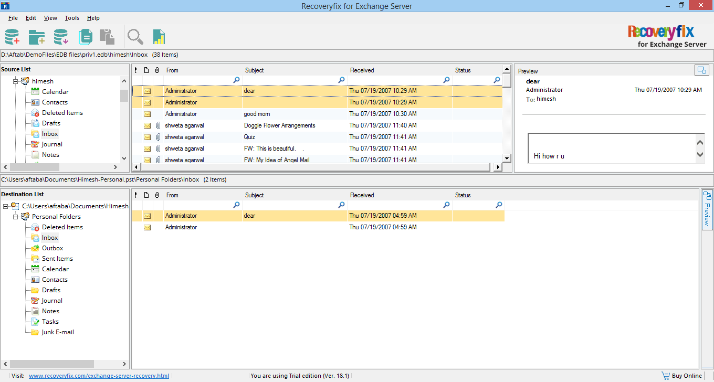The height and width of the screenshot is (382, 714).
Task: Open the View menu
Action: [50, 18]
